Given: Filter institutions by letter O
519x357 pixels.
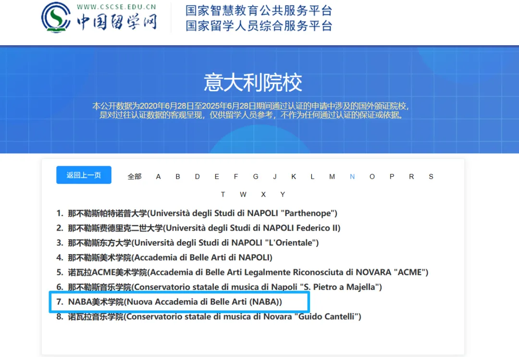Looking at the screenshot, I should point(372,177).
